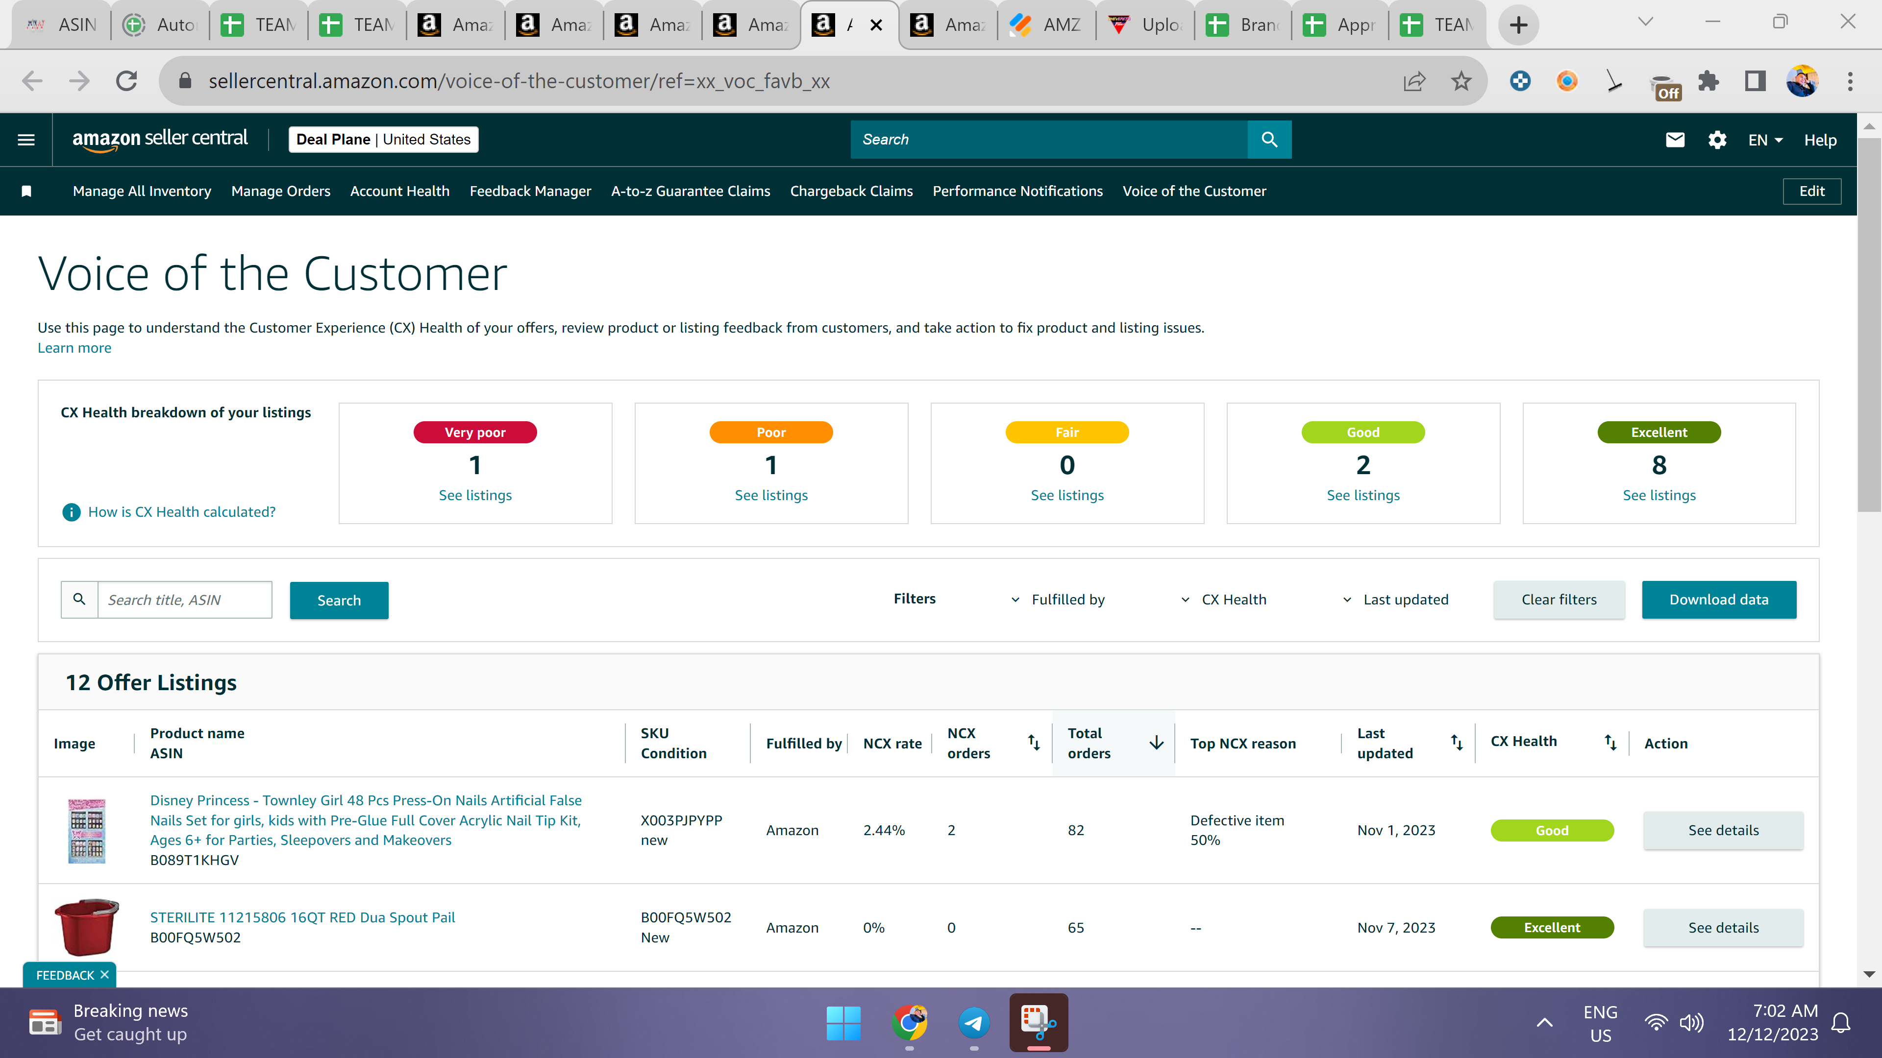Open the browser extensions puzzle icon
Viewport: 1882px width, 1058px height.
[x=1708, y=81]
